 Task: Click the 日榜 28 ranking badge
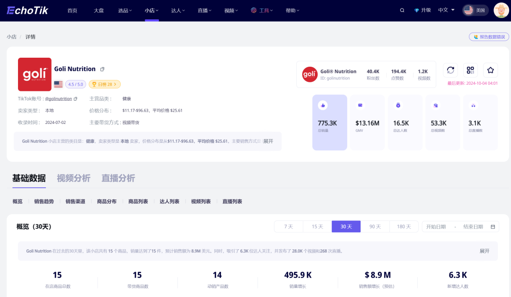click(x=105, y=84)
